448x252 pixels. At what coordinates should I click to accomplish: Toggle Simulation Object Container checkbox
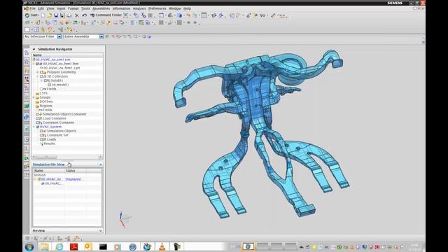(37, 114)
